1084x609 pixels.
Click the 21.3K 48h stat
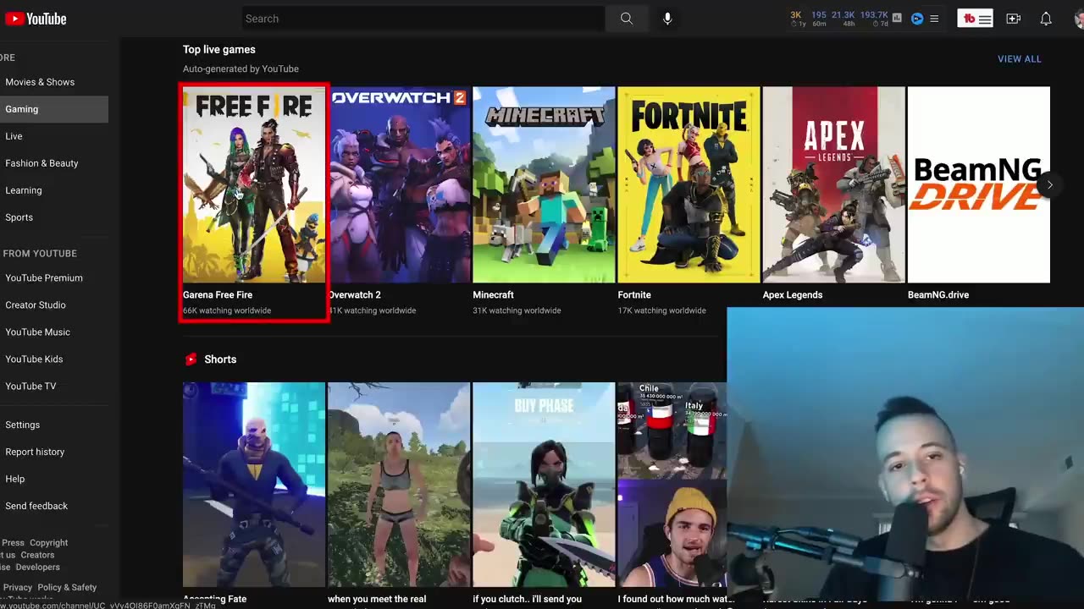843,19
